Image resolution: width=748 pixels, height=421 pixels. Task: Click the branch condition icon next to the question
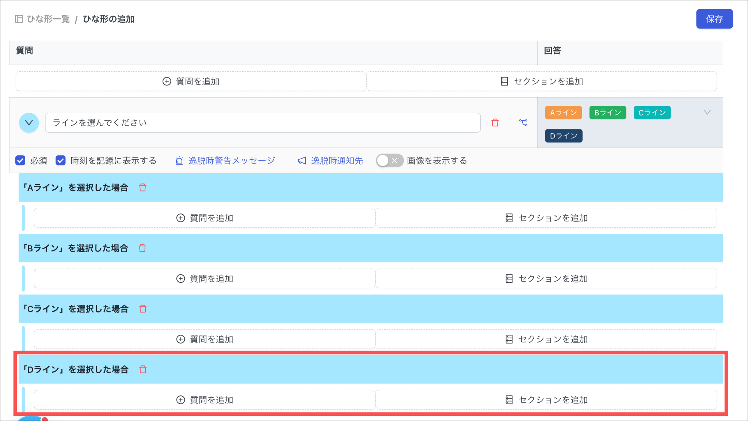click(523, 123)
